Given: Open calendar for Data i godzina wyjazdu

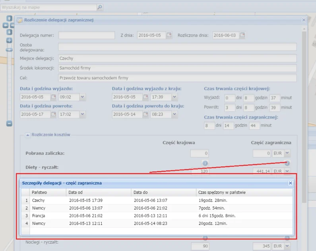Looking at the screenshot, I should [x=53, y=97].
